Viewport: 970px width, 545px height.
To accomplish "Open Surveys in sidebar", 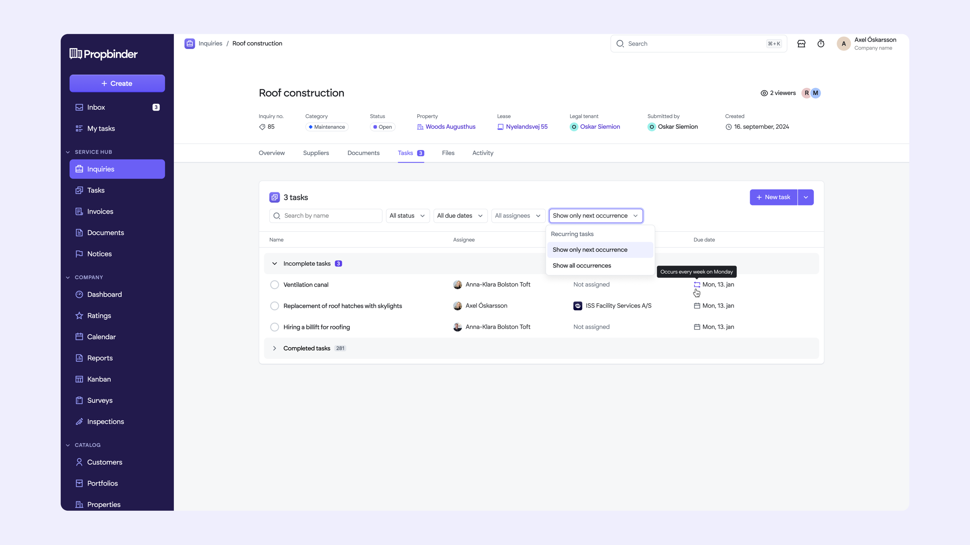I will point(117,400).
